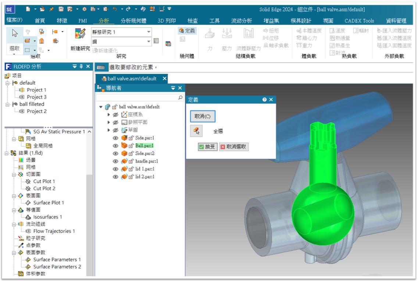The image size is (418, 281).
Task: Show the hidden 參照平面 reference planes
Action: point(115,123)
